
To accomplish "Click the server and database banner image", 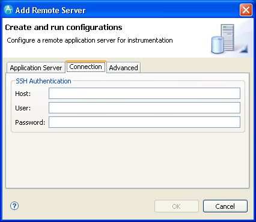I will pyautogui.click(x=230, y=39).
